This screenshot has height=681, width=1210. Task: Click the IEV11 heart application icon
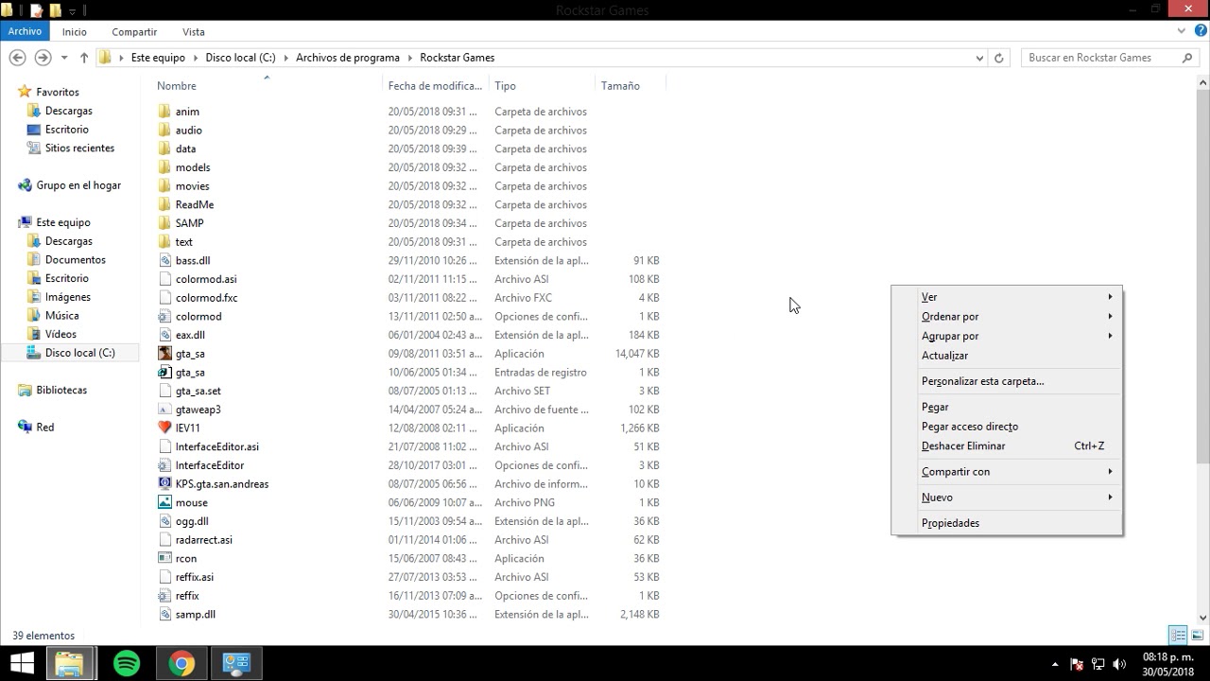point(164,428)
